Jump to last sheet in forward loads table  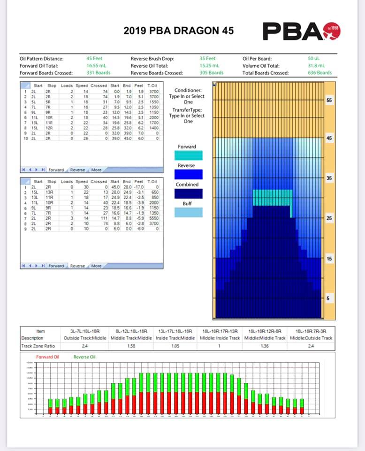tap(43, 170)
